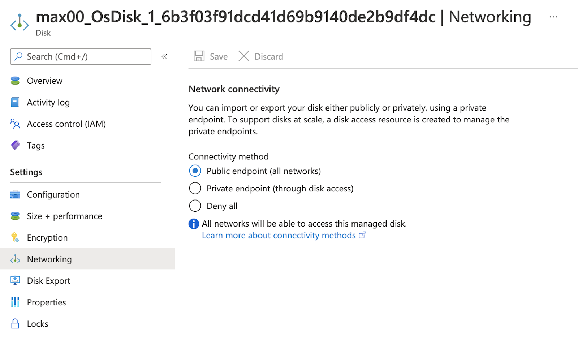The width and height of the screenshot is (578, 340).
Task: Open the Networking menu item
Action: 49,259
